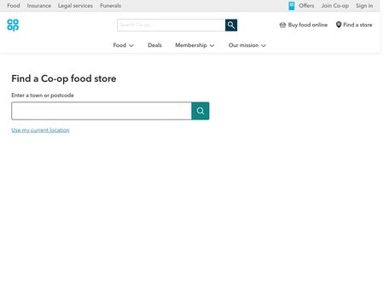Click the Enter a town or postcode label

pos(43,96)
